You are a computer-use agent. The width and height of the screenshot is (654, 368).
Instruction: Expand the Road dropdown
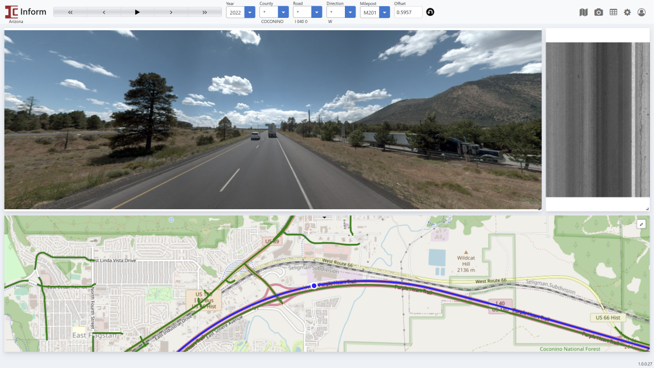(317, 12)
